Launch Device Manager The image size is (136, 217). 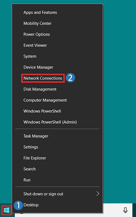point(38,67)
